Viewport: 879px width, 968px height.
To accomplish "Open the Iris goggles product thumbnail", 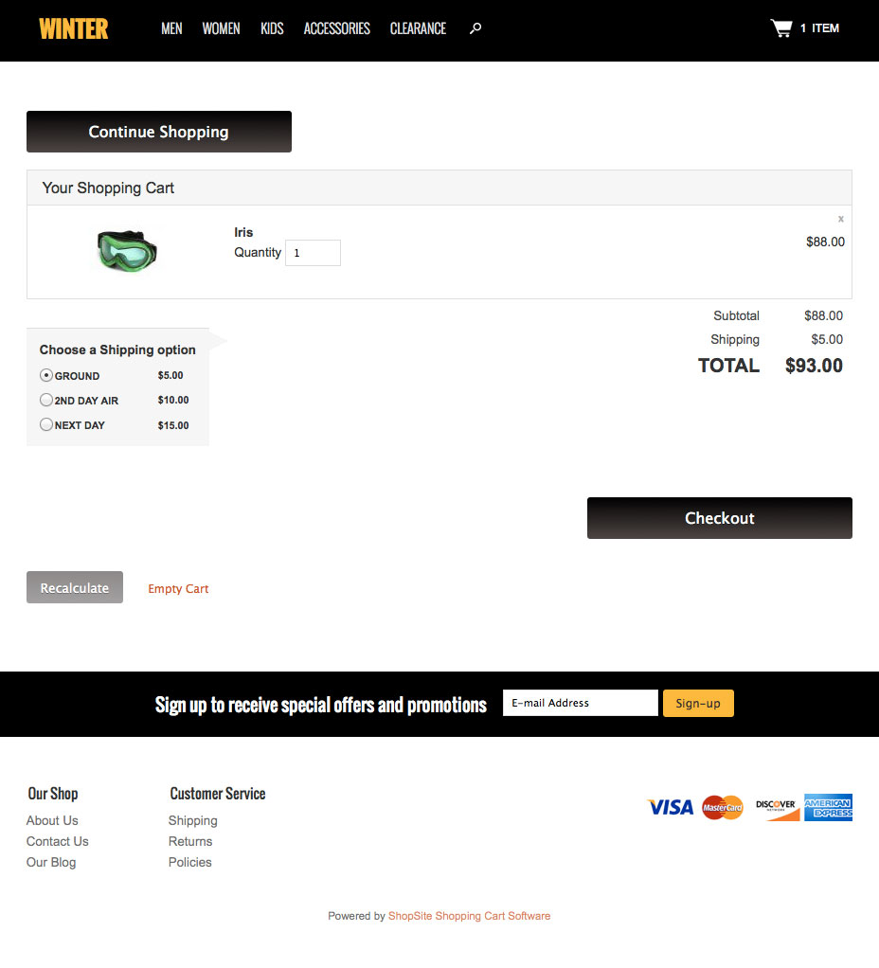I will coord(127,250).
